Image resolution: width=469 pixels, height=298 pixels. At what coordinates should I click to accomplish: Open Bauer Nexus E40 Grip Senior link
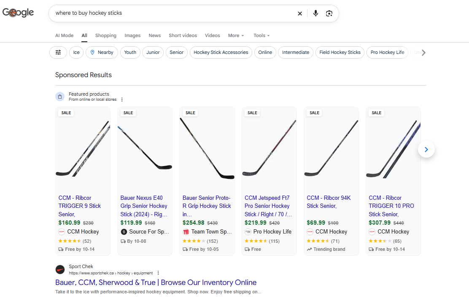click(x=144, y=206)
